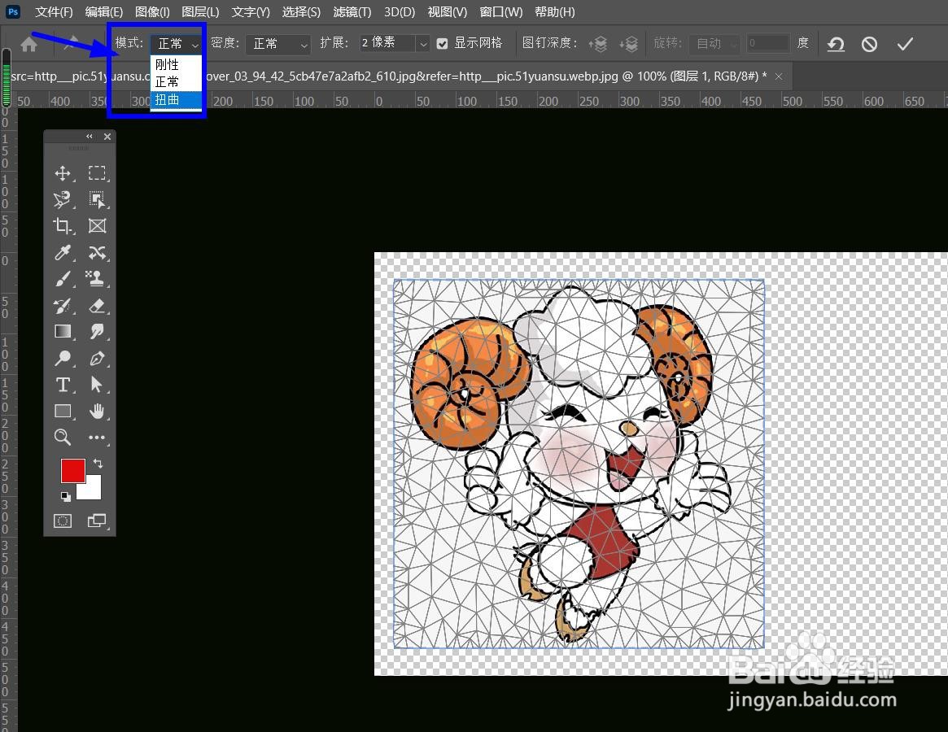Screen dimensions: 948x732
Task: Open the 文件(F) menu
Action: click(54, 12)
